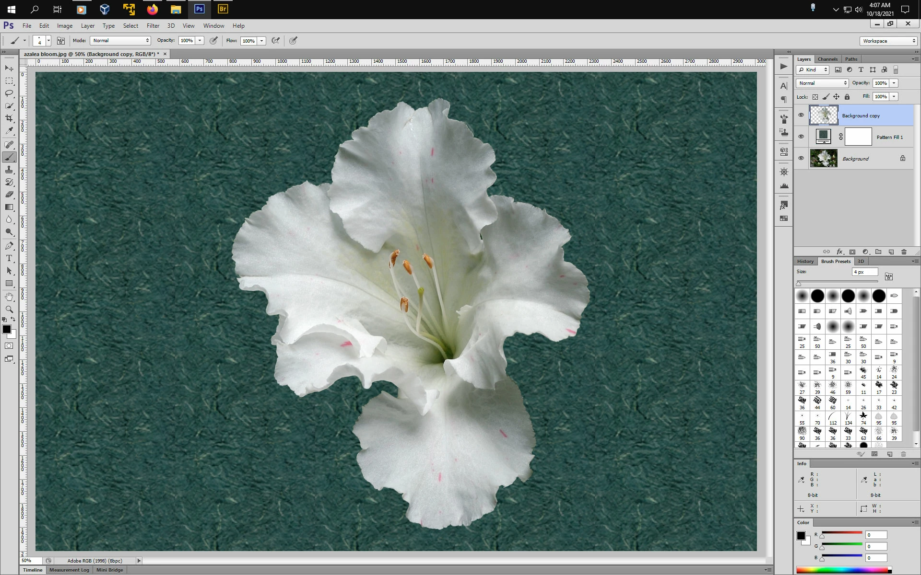Toggle visibility of the Background layer
The image size is (921, 575).
(801, 158)
